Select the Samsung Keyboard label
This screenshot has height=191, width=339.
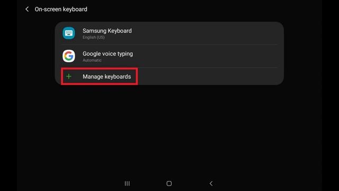tap(107, 31)
